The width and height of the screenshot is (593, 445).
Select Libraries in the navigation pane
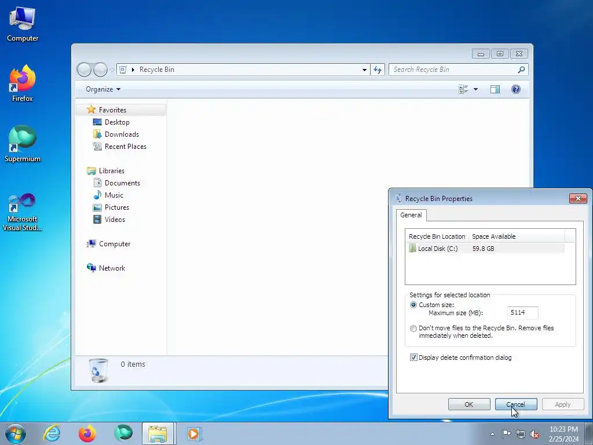click(x=111, y=171)
